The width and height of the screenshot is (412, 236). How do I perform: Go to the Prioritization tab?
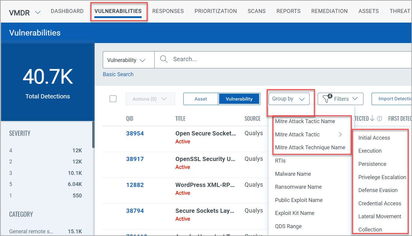click(x=215, y=11)
